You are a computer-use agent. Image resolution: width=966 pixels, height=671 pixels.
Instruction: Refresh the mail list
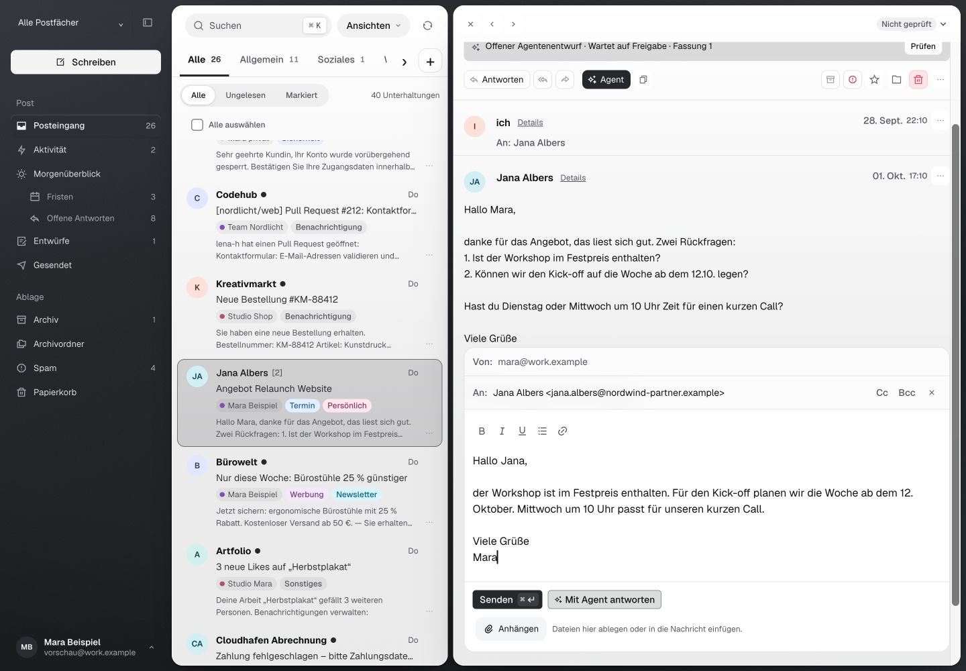[427, 25]
